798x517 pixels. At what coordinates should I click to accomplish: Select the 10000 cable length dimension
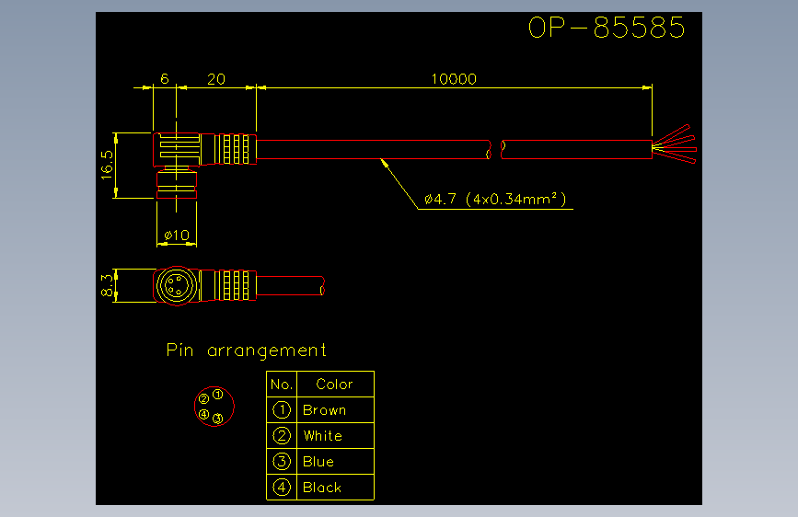click(x=454, y=79)
